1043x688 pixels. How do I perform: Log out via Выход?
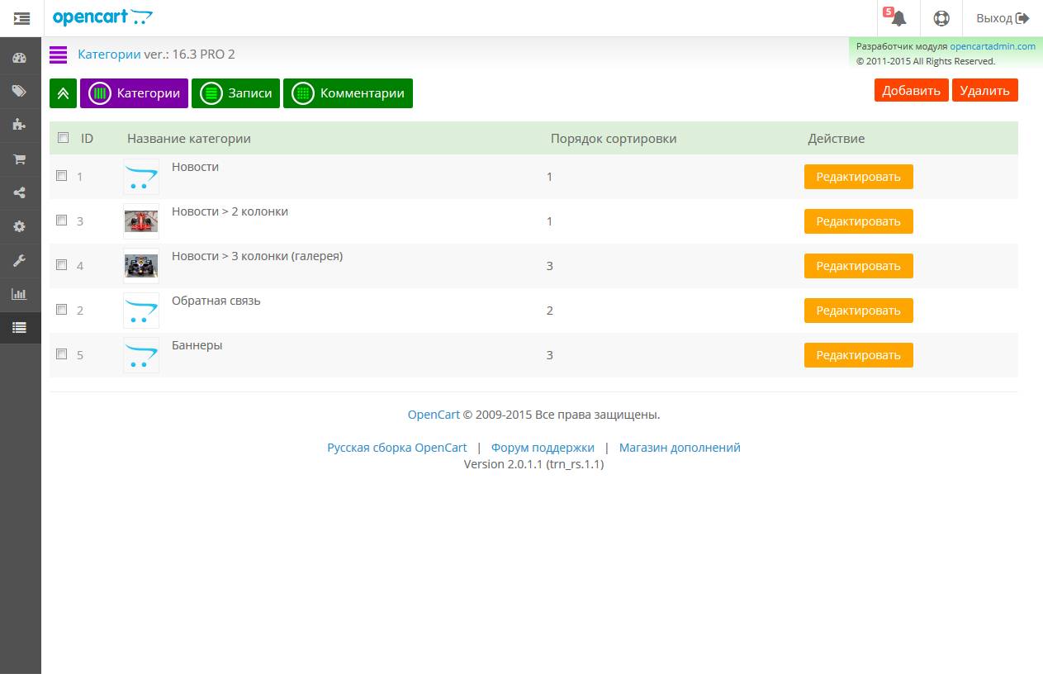pyautogui.click(x=1003, y=18)
